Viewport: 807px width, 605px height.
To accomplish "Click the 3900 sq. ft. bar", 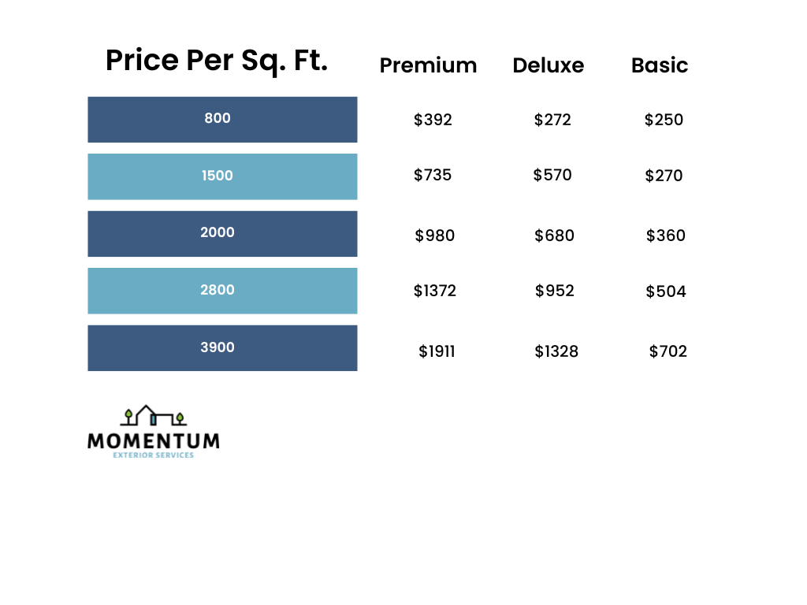I will point(222,347).
